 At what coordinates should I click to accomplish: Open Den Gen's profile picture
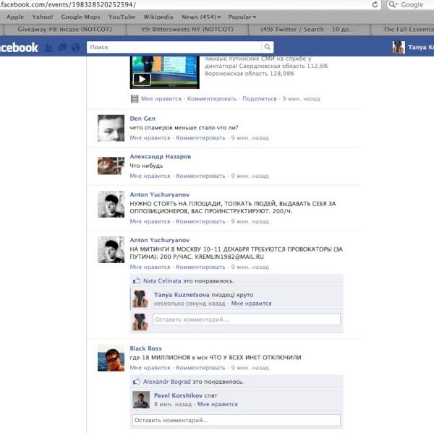click(x=111, y=128)
